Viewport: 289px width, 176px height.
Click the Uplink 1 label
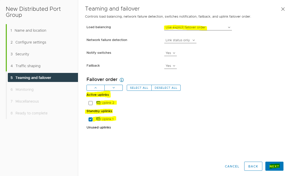tap(108, 119)
